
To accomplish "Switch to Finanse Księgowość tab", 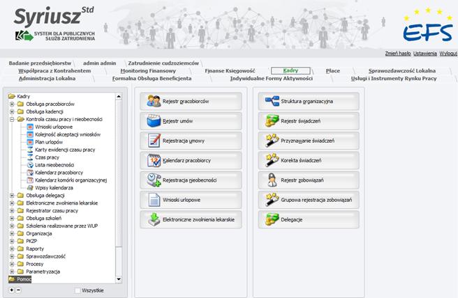I will click(230, 71).
